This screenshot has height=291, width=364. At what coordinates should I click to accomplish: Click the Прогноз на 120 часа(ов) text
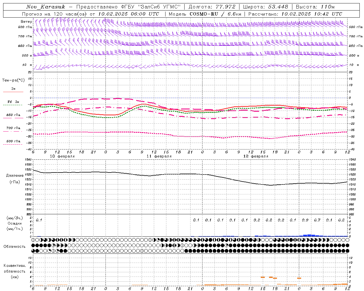coord(55,14)
